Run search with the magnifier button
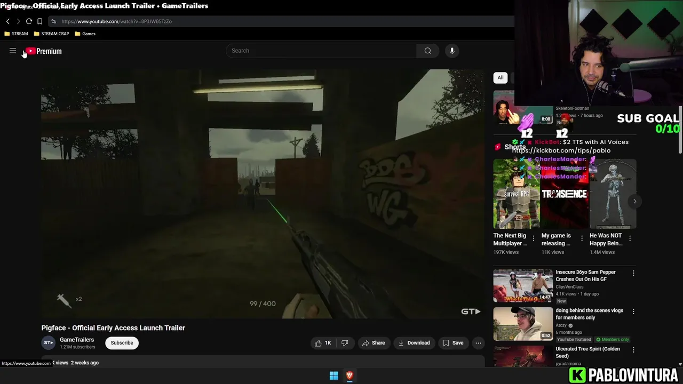683x384 pixels. coord(427,51)
